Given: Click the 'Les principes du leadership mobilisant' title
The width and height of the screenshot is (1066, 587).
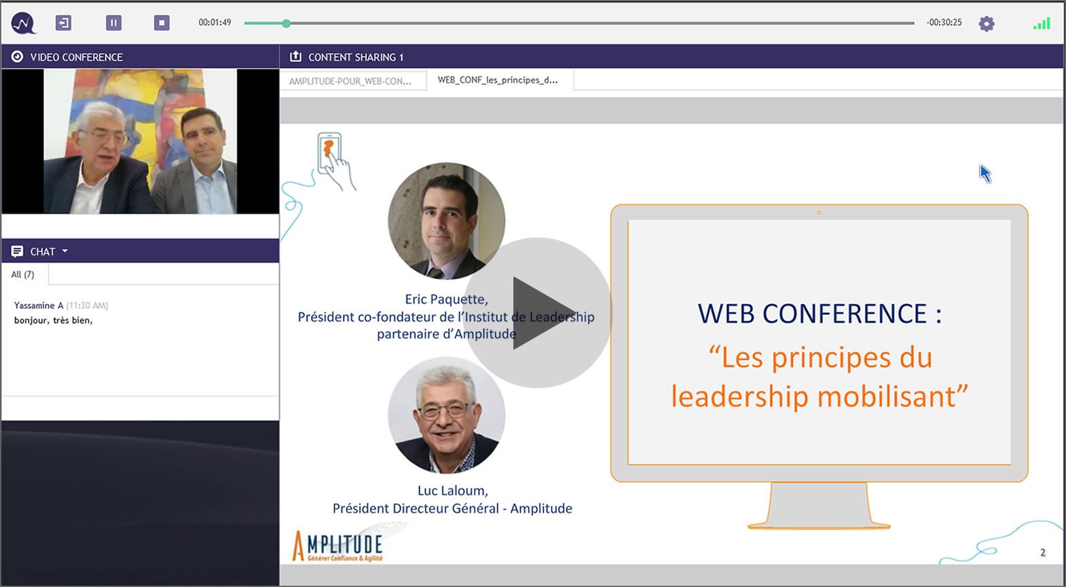Looking at the screenshot, I should pos(820,377).
